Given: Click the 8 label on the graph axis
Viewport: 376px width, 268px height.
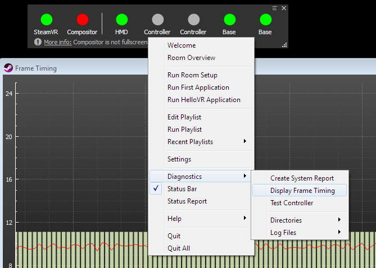Looking at the screenshot, I should coord(10,265).
